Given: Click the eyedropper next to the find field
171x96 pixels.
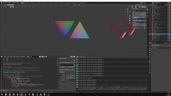Looking at the screenshot, I should click(x=74, y=61).
